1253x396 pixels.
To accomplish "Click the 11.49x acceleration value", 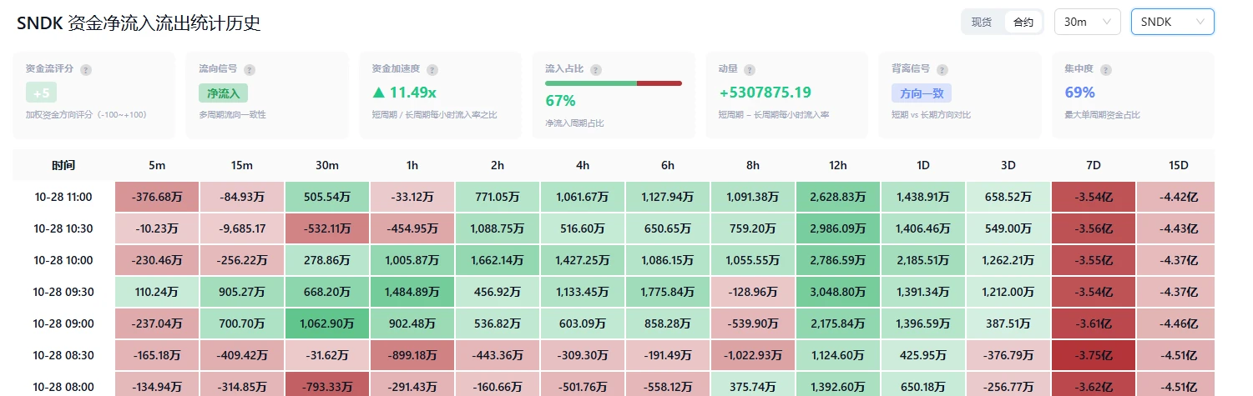I will [404, 93].
